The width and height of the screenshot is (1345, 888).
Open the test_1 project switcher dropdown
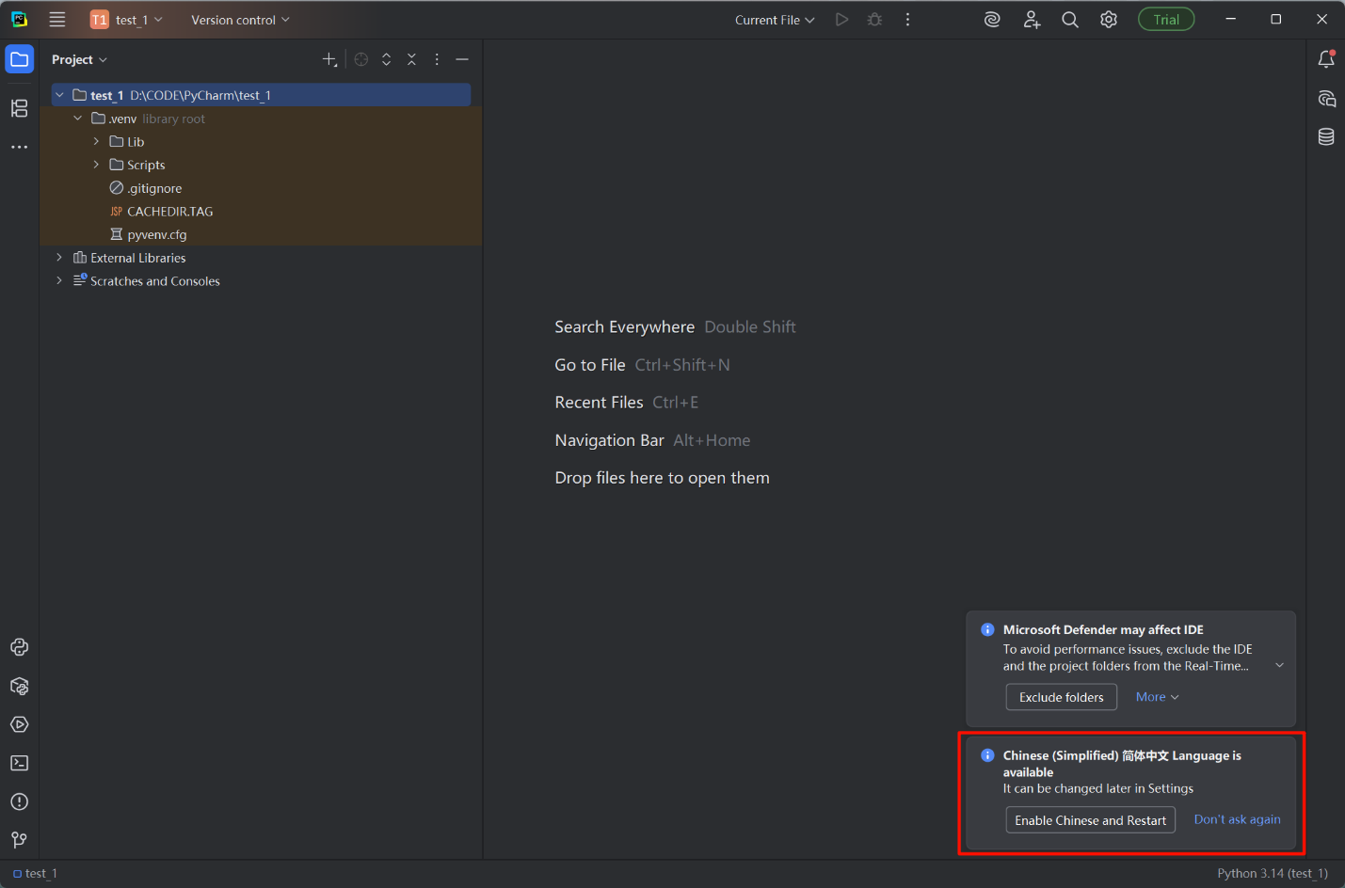pyautogui.click(x=127, y=20)
